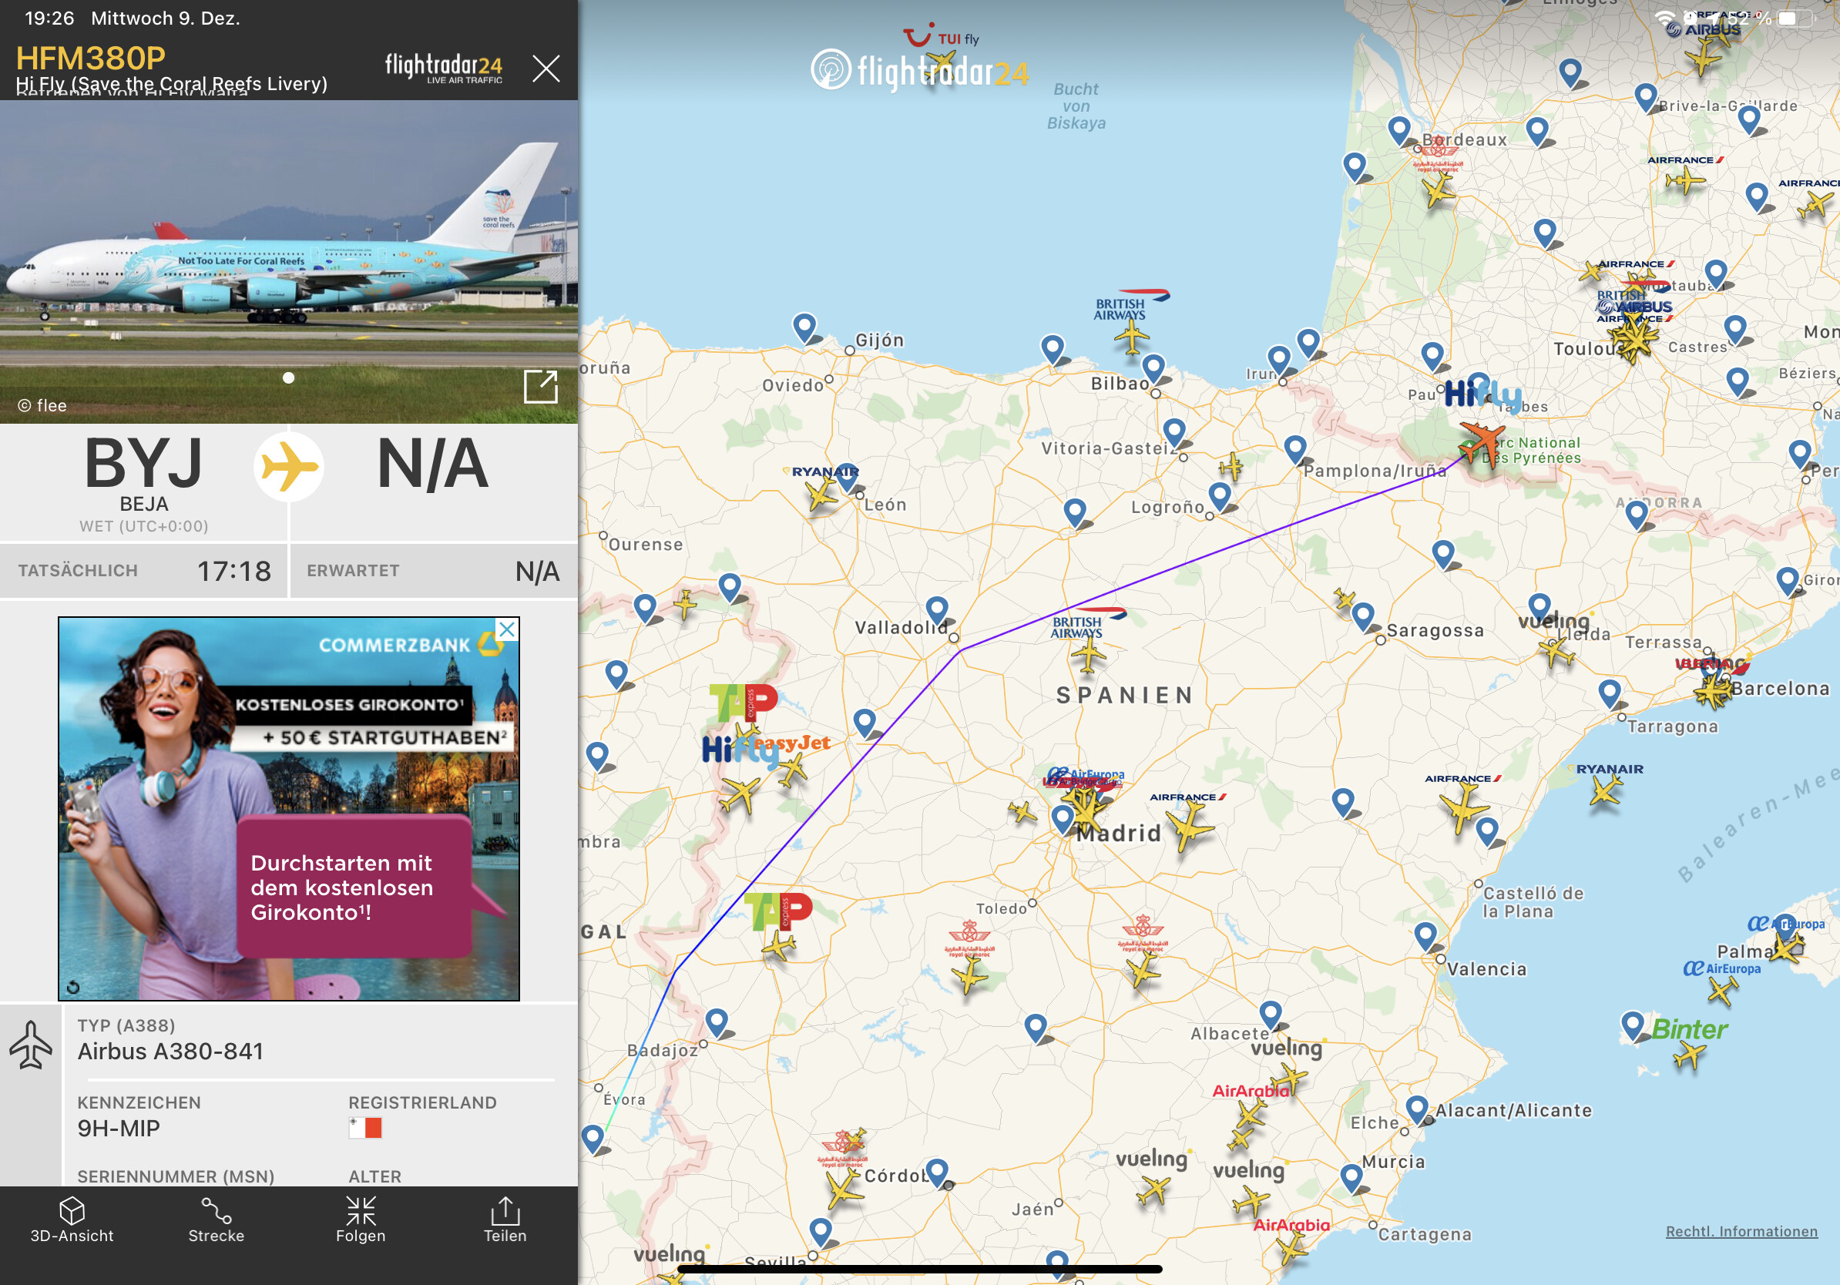Tap the TUI fly aircraft on map
Screen dimensions: 1840x1285
point(940,62)
